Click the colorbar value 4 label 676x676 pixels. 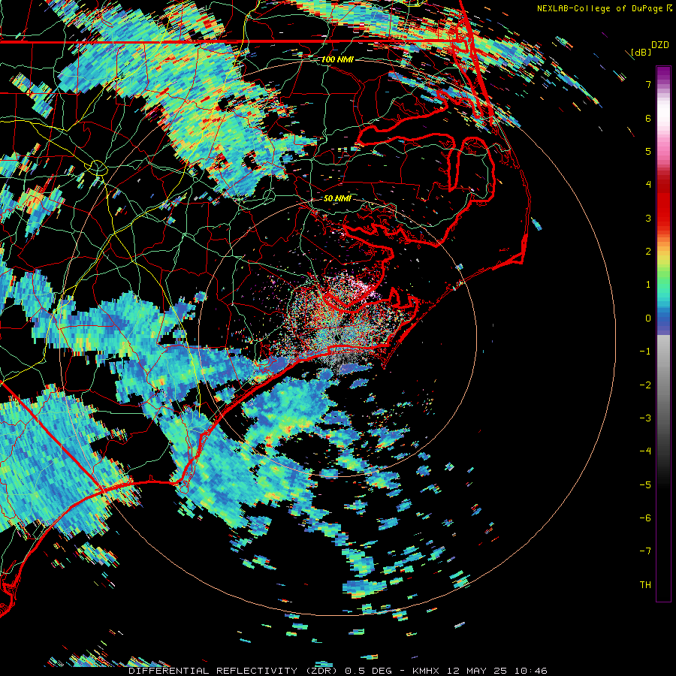pos(648,185)
